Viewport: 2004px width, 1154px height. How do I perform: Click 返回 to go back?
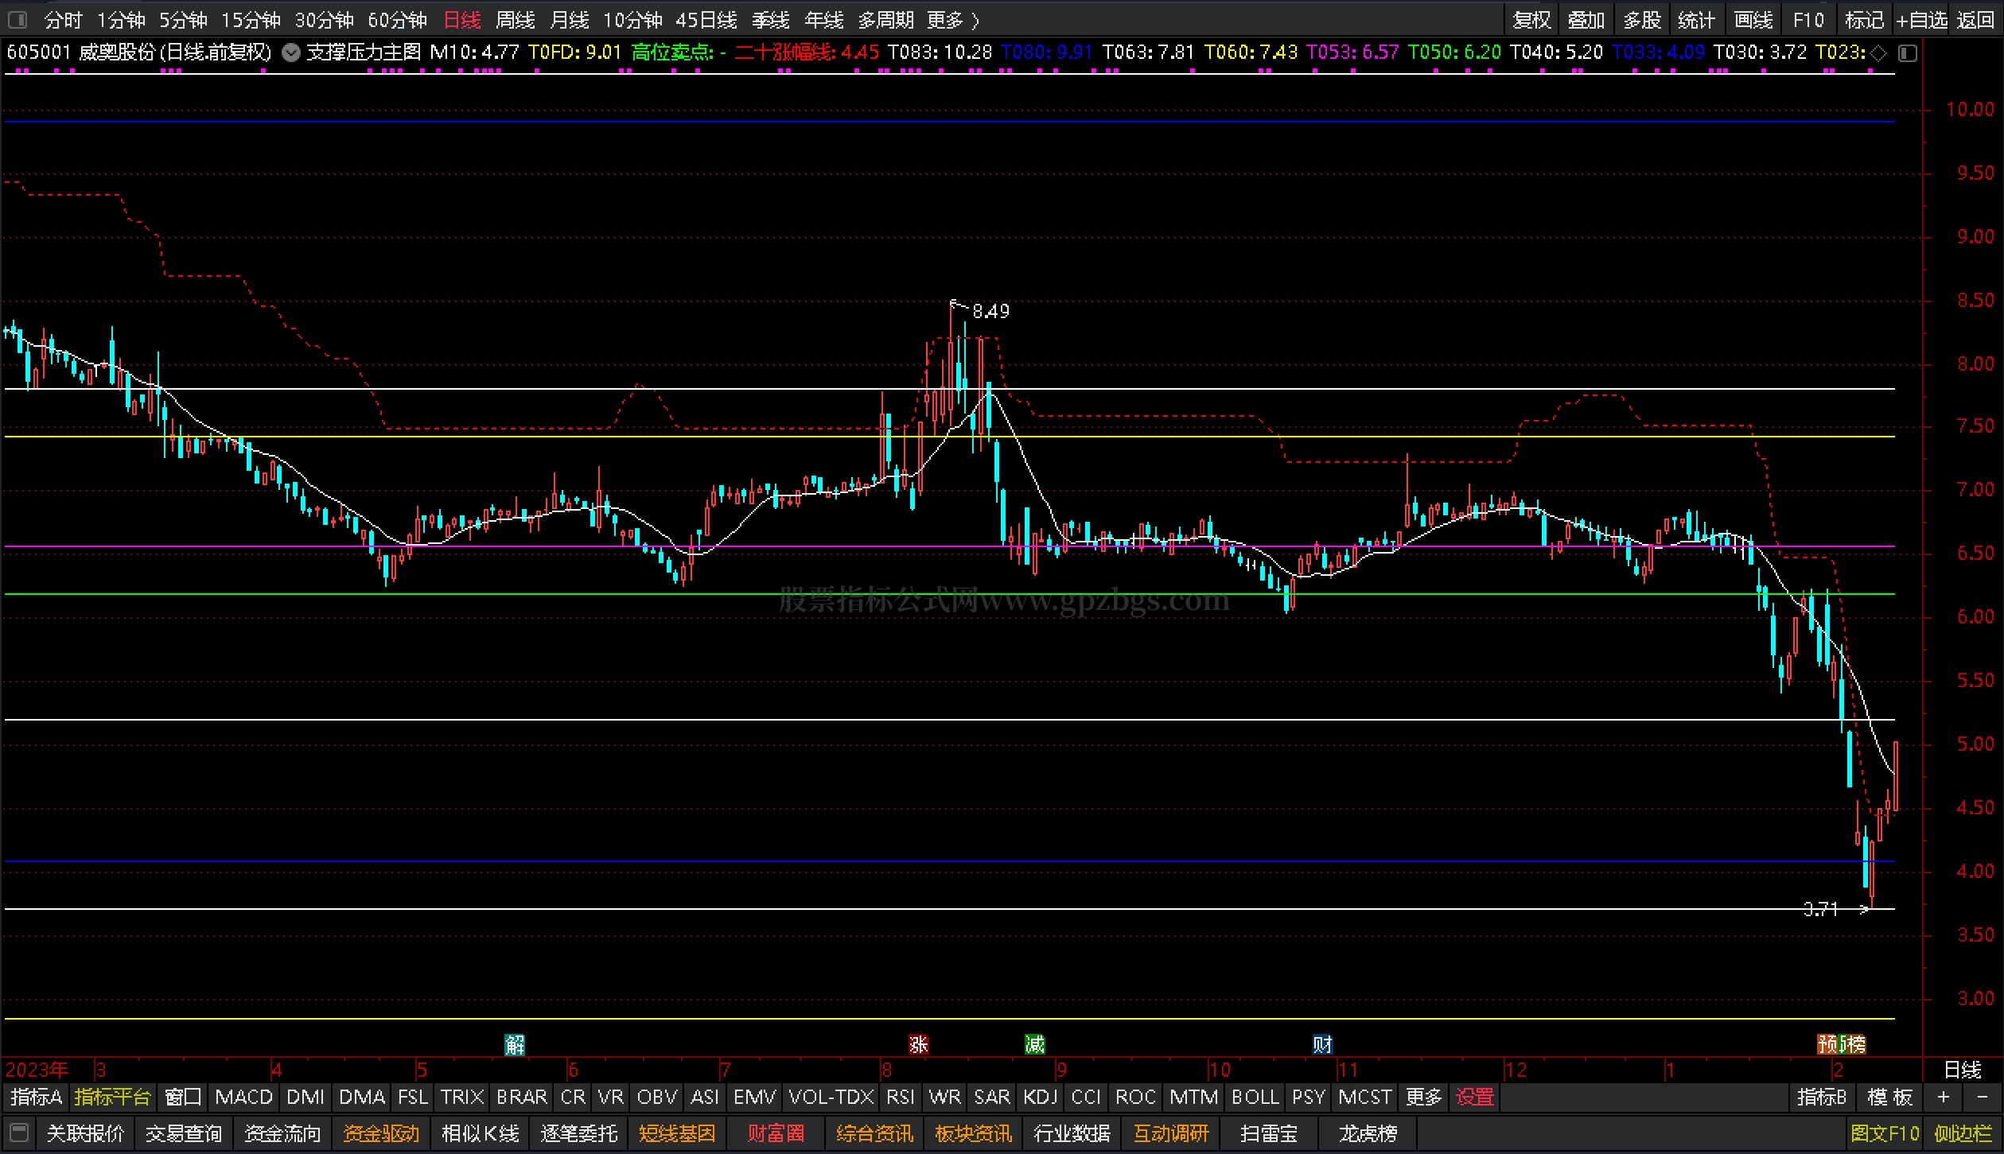point(1975,20)
